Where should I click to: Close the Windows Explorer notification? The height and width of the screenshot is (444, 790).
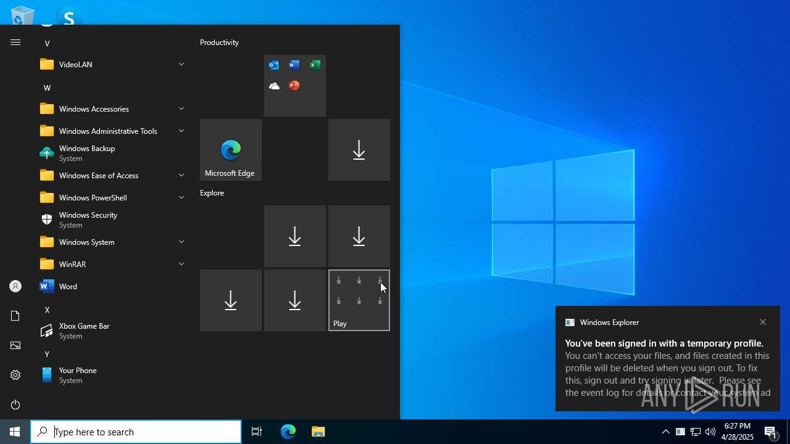[x=763, y=322]
